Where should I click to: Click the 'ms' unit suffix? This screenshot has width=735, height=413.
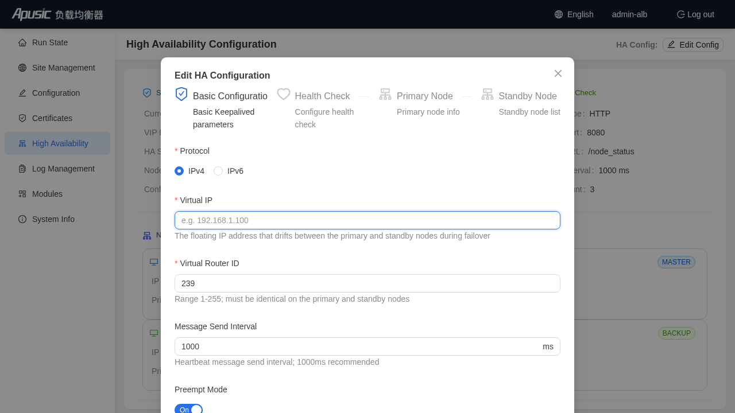point(548,346)
